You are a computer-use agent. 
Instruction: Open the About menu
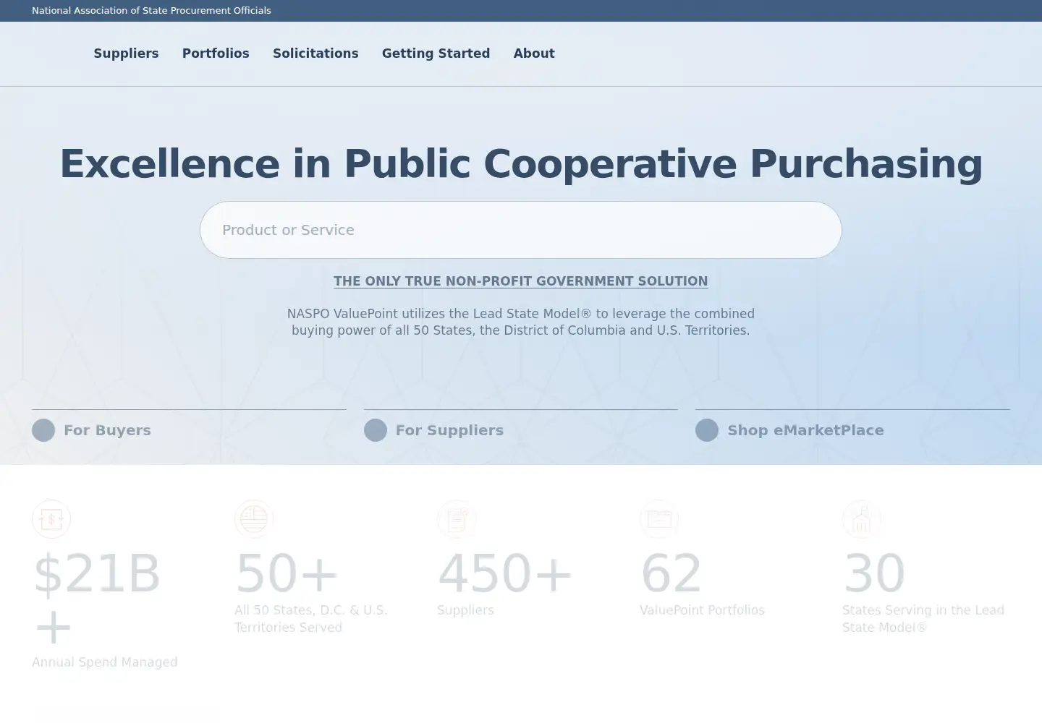coord(534,54)
